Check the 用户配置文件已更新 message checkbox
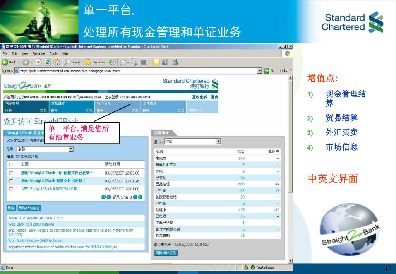The height and width of the screenshot is (274, 396). (x=11, y=173)
